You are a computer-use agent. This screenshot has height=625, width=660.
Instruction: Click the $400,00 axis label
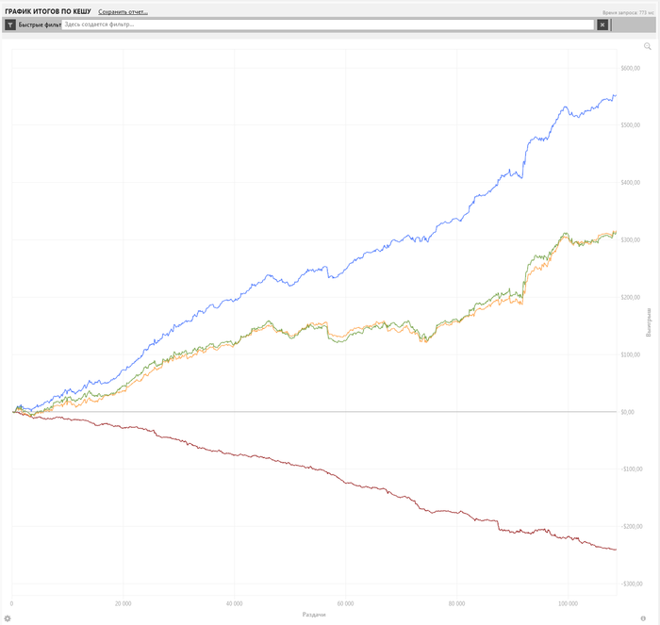pyautogui.click(x=630, y=182)
